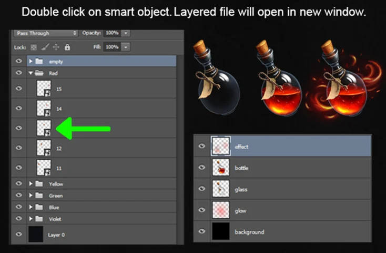Hide the effect layer
The height and width of the screenshot is (253, 386).
pyautogui.click(x=202, y=146)
